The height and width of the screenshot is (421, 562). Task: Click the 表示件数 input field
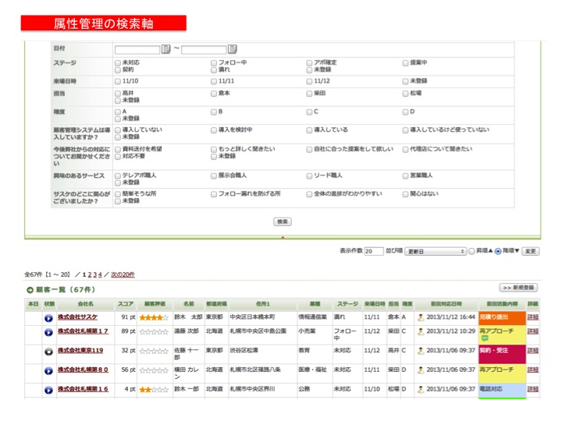point(373,252)
